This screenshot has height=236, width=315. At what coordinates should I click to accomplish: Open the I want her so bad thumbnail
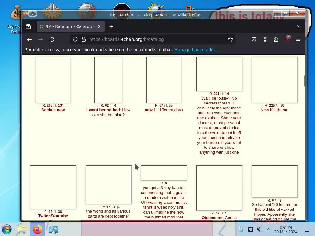108,80
